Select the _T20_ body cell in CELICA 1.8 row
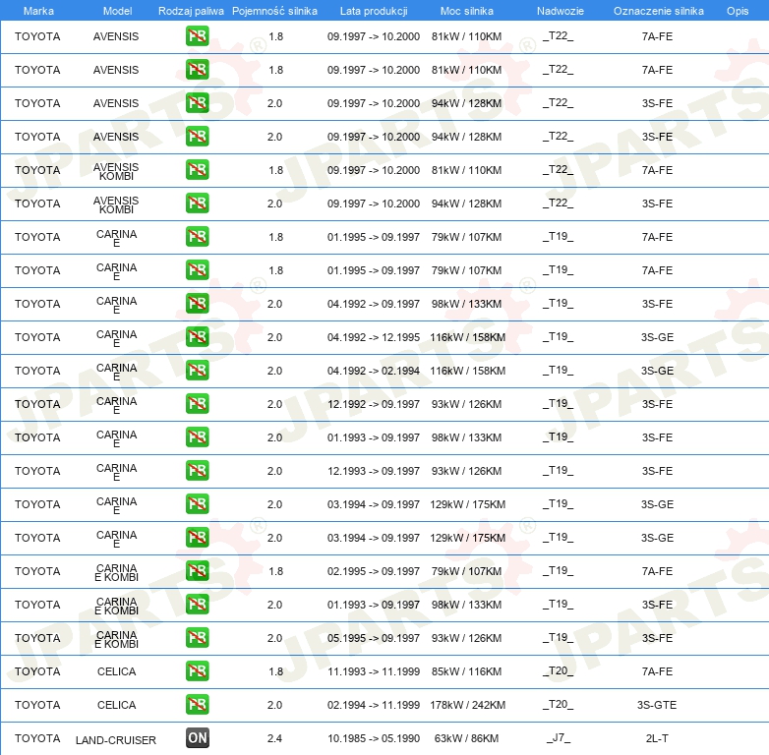This screenshot has height=755, width=769. 559,670
